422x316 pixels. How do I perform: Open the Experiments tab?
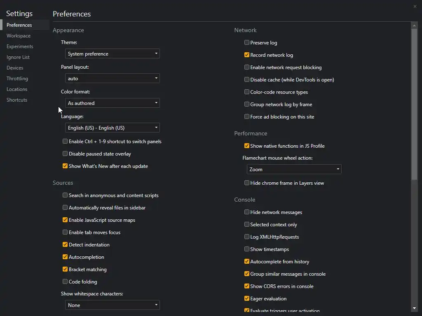[20, 46]
